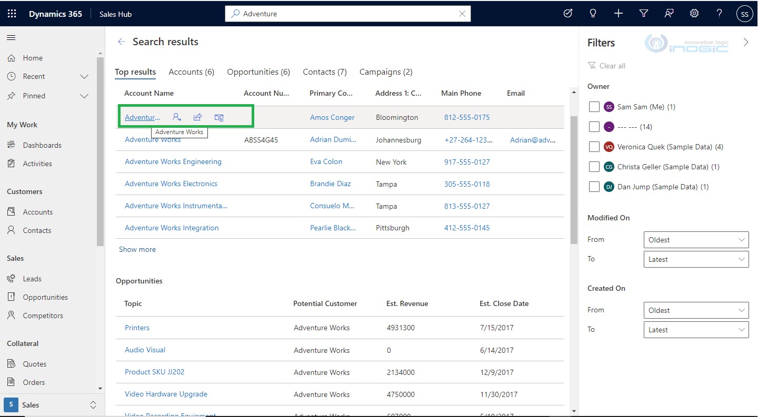This screenshot has width=758, height=417.
Task: Open the Printers opportunity link
Action: pos(137,328)
